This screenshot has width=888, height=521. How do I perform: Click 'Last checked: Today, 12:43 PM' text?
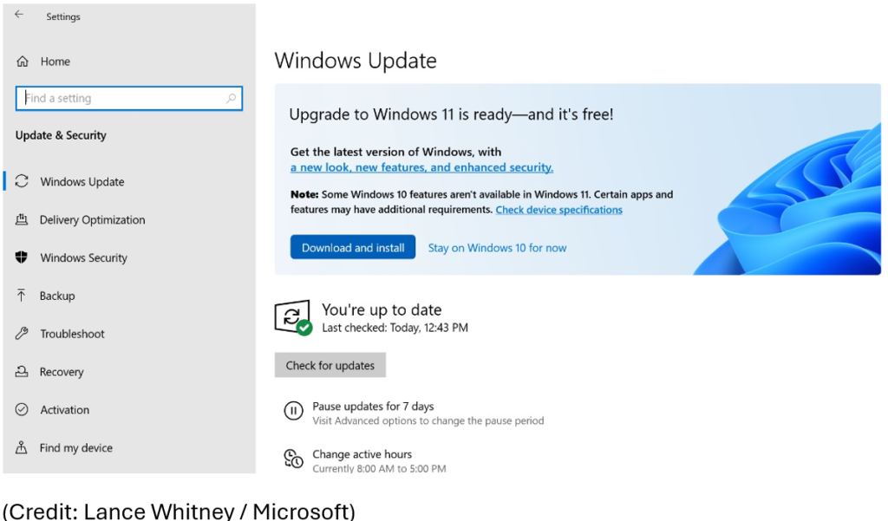(x=395, y=328)
